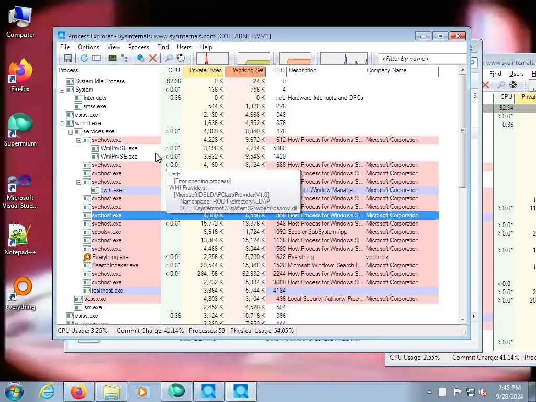
Task: Click the Physical Usage 54.05% status
Action: (262, 331)
